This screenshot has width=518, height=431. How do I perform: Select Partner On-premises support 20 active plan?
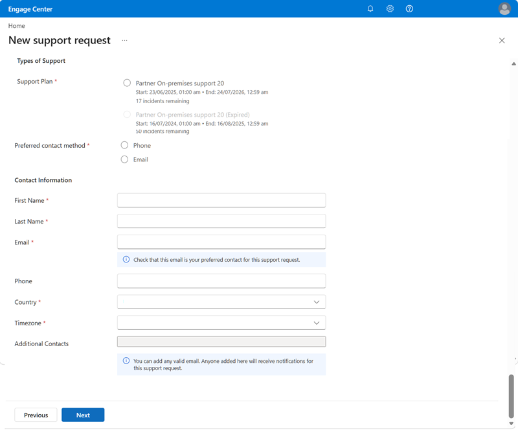(x=127, y=83)
